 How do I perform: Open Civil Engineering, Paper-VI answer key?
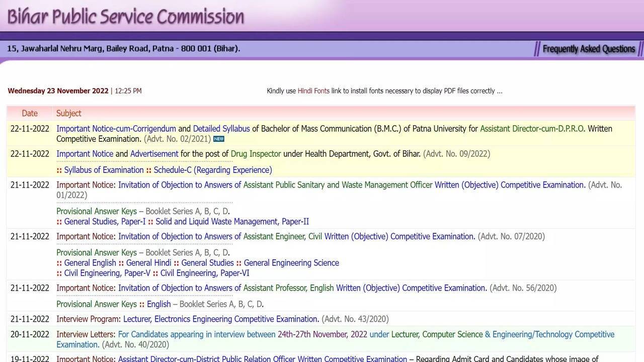205,273
